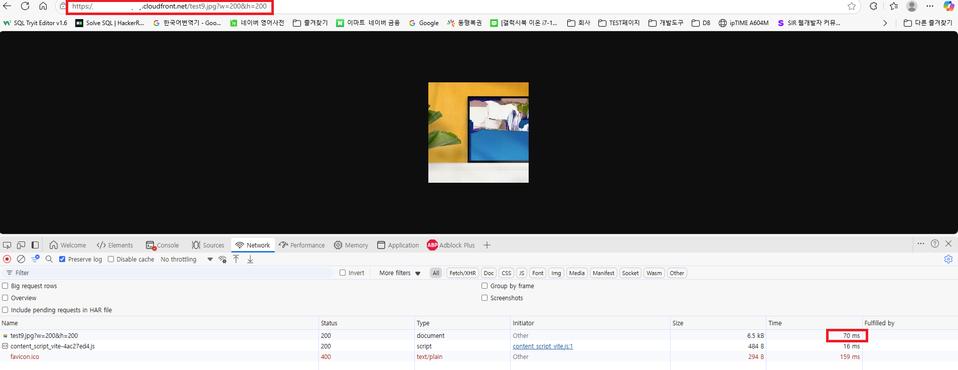958x370 pixels.
Task: Toggle DevTools quick view dock icon
Action: [35, 245]
